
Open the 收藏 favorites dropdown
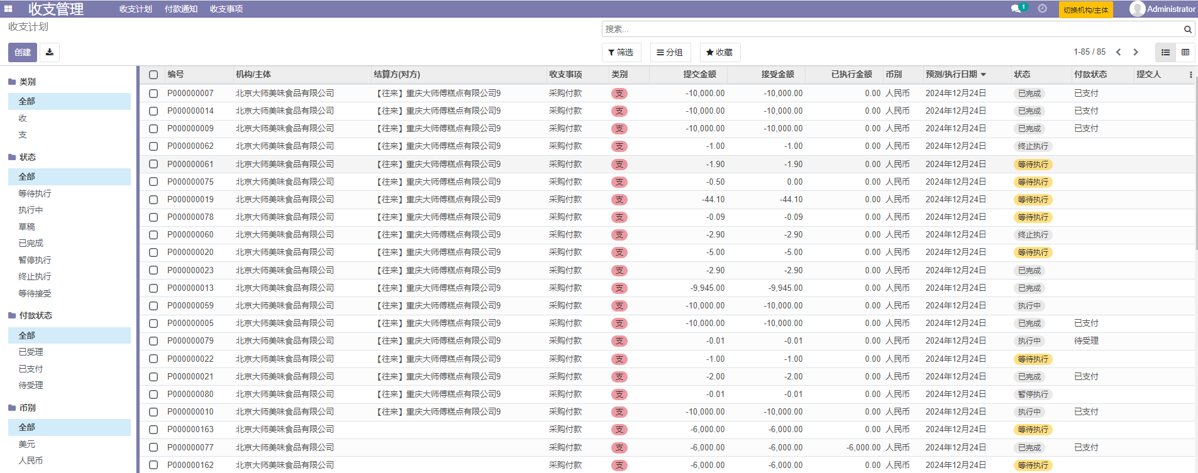pyautogui.click(x=719, y=52)
